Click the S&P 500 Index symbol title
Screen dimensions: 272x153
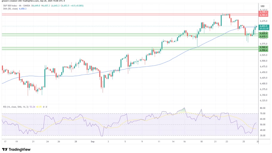click(x=11, y=6)
